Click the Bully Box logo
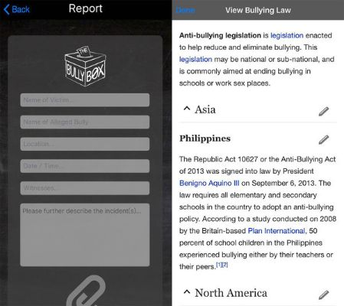Viewport: 344px width, 306px height. click(x=85, y=66)
